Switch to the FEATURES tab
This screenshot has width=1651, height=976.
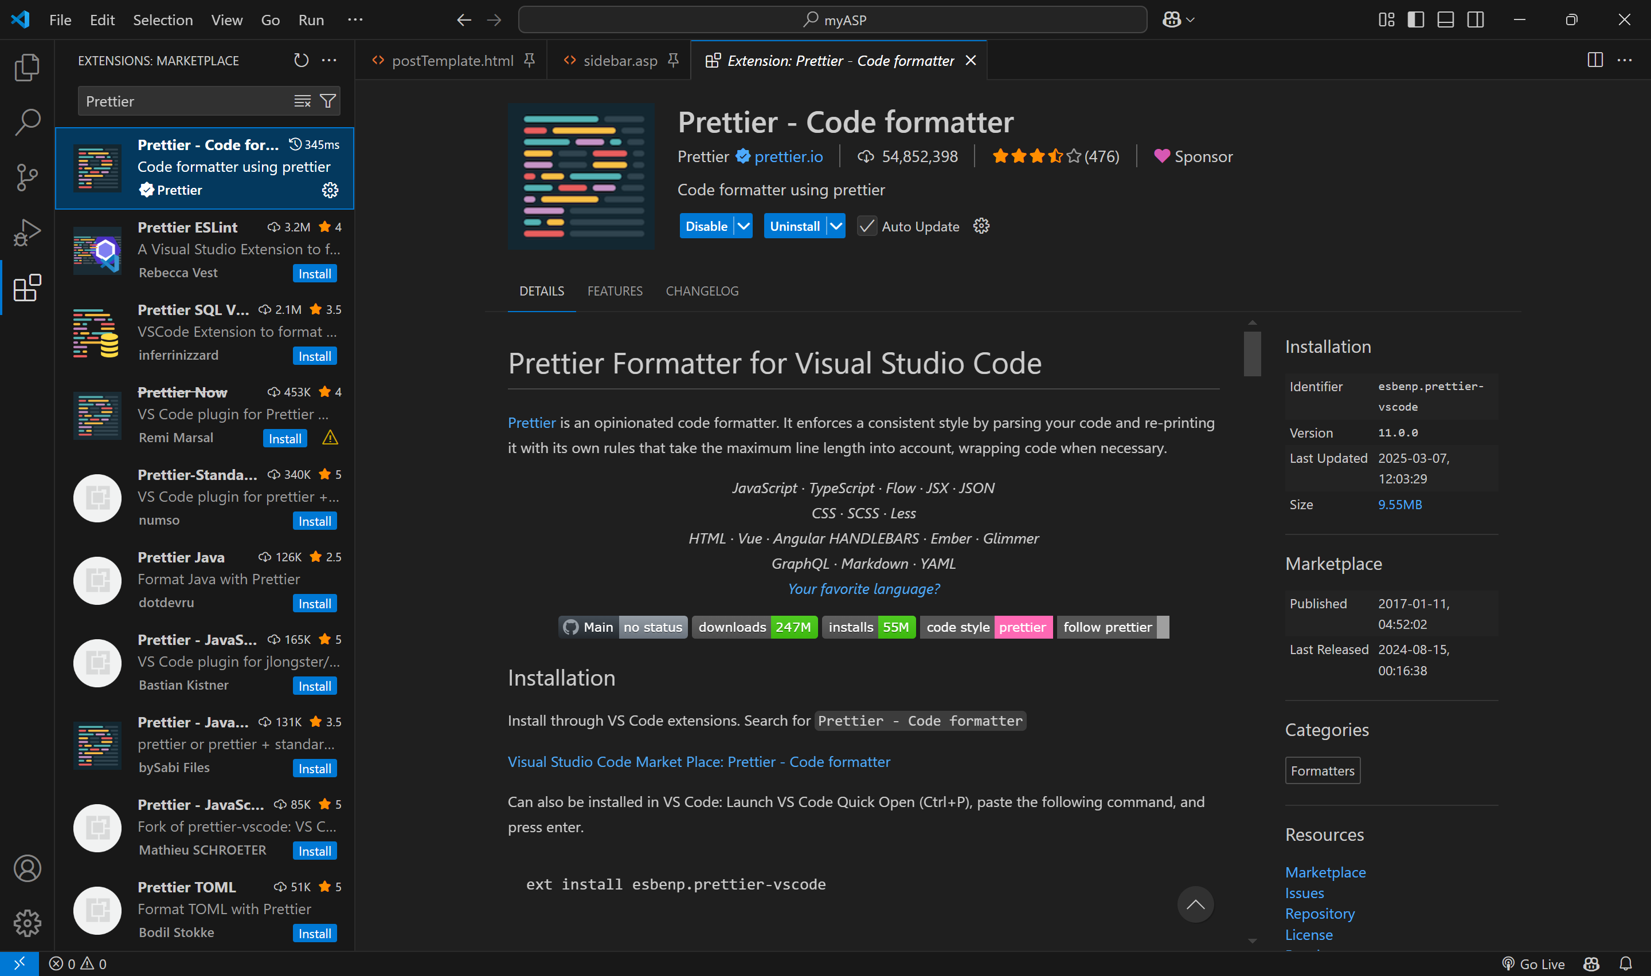pos(615,291)
